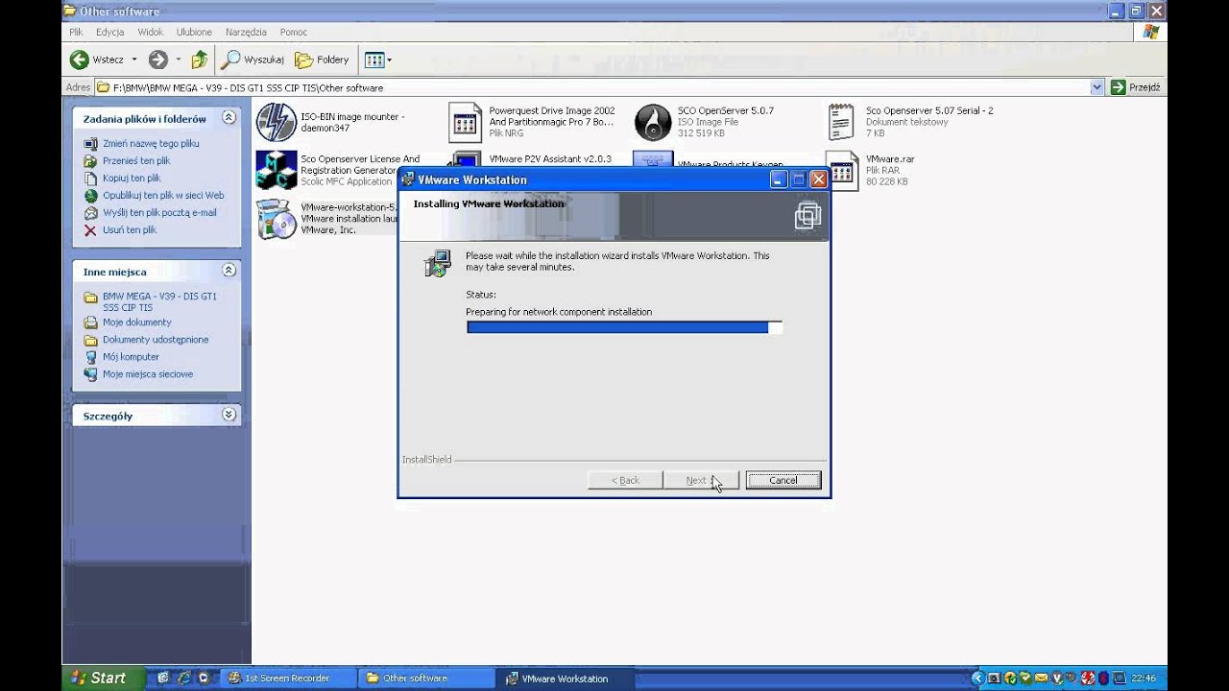
Task: Open the Wstecz history dropdown arrow
Action: pyautogui.click(x=134, y=60)
